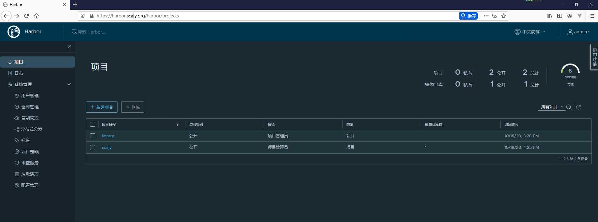Viewport: 598px width, 222px height.
Task: Click the globe language icon
Action: pyautogui.click(x=517, y=32)
